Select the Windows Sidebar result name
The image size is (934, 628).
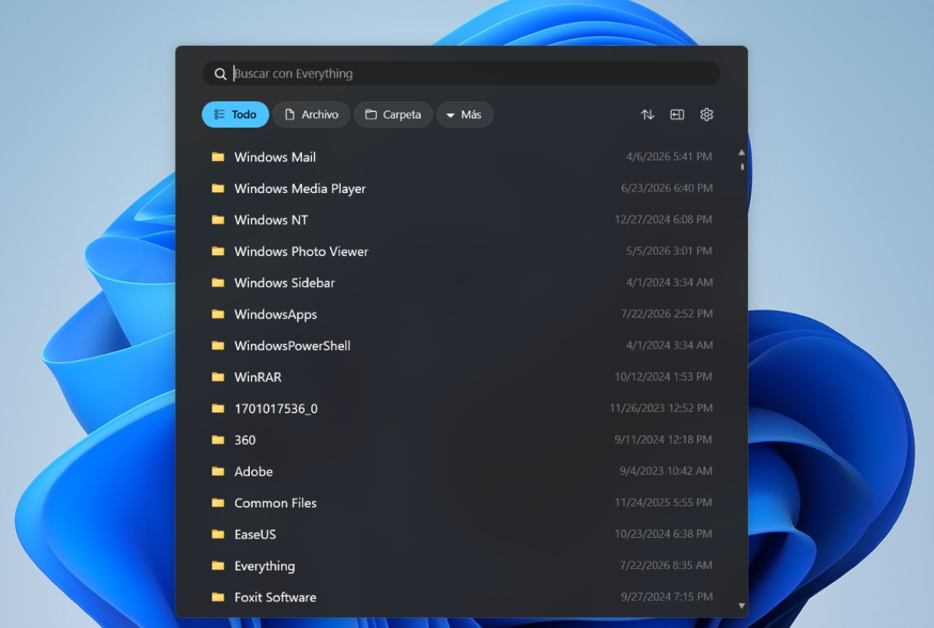[284, 282]
